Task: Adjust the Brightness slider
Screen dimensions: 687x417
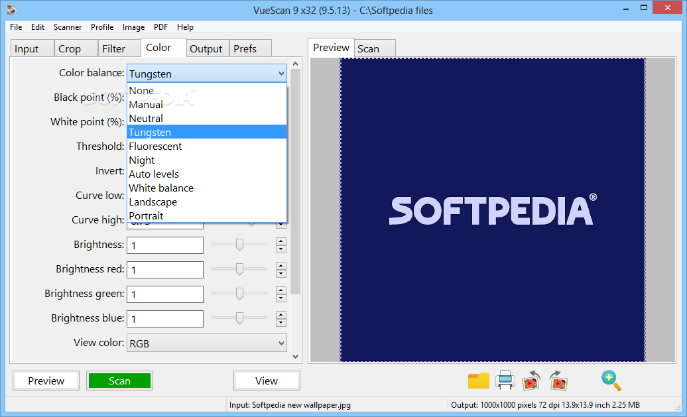Action: [x=239, y=245]
